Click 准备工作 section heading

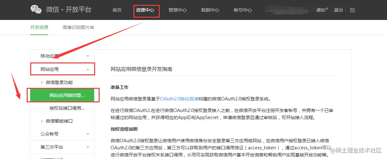pos(120,87)
